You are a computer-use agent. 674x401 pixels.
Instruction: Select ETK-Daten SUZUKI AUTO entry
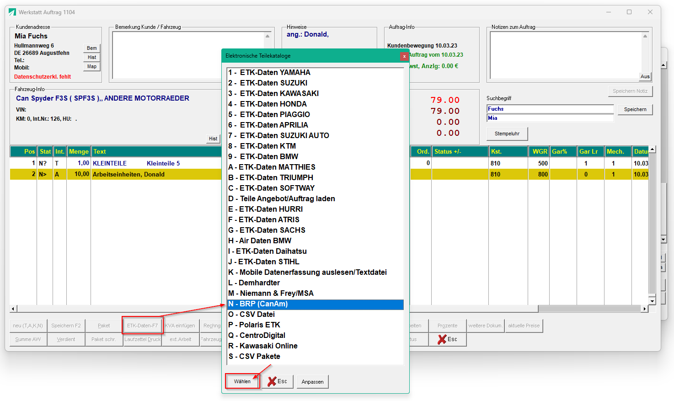(x=316, y=136)
